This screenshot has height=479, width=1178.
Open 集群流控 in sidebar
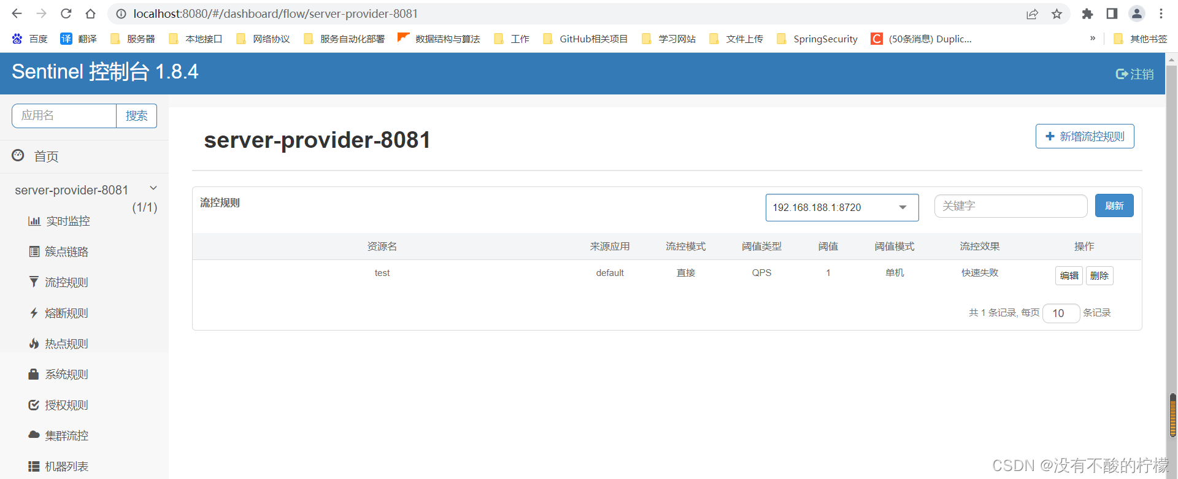point(66,435)
